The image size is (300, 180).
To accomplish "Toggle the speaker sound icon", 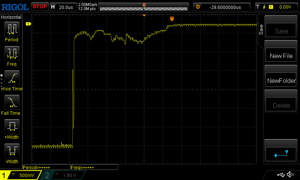I will point(290,175).
